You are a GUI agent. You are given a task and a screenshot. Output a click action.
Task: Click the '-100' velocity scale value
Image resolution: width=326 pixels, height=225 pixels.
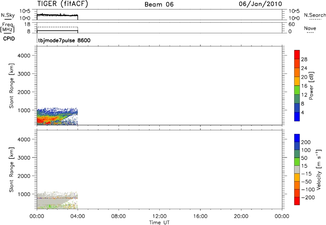tap(308, 190)
